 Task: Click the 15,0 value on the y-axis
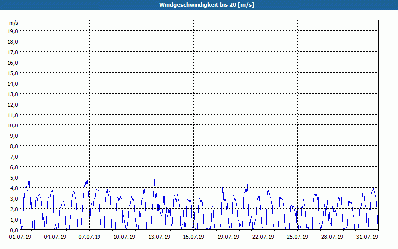coord(13,73)
